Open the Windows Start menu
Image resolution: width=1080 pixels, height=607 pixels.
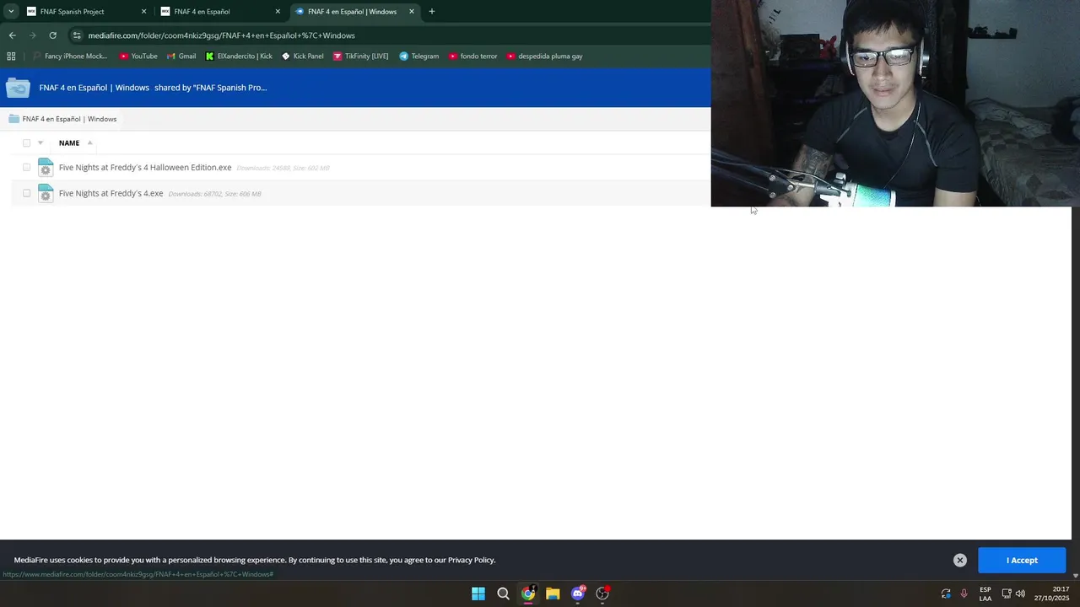(478, 594)
